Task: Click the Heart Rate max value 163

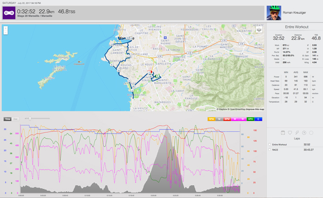Action: pyautogui.click(x=305, y=81)
